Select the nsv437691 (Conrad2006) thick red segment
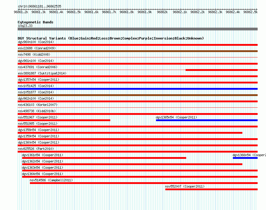 (221, 70)
